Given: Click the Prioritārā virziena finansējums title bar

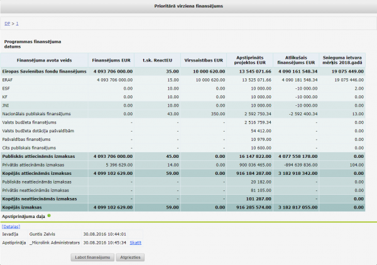Looking at the screenshot, I should tap(188, 6).
